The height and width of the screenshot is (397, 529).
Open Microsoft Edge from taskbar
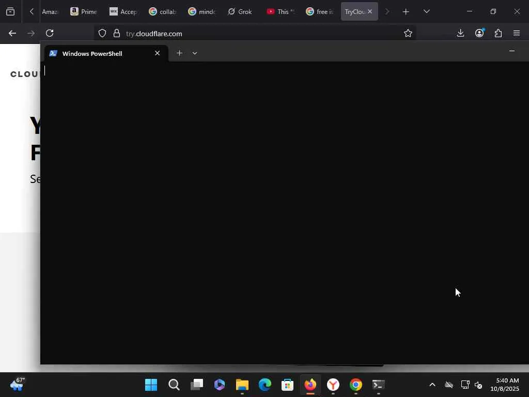(265, 385)
